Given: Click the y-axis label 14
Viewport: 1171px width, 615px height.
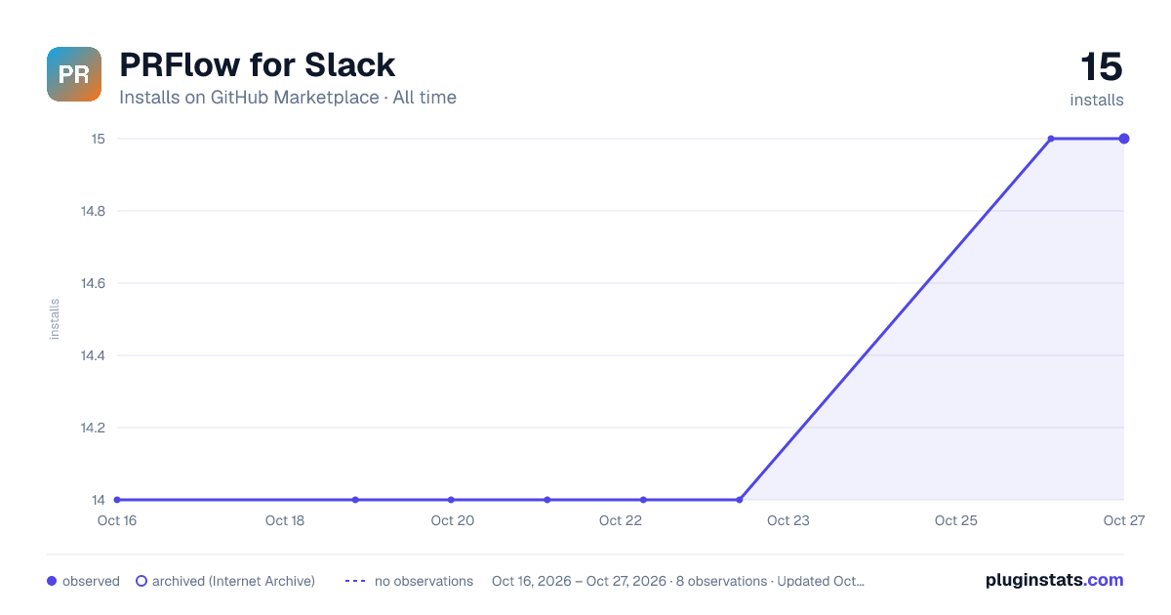Looking at the screenshot, I should tap(99, 500).
